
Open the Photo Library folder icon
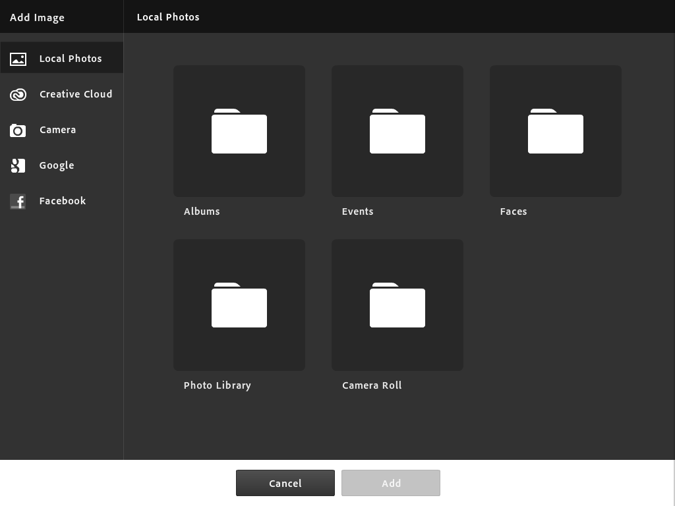point(239,305)
